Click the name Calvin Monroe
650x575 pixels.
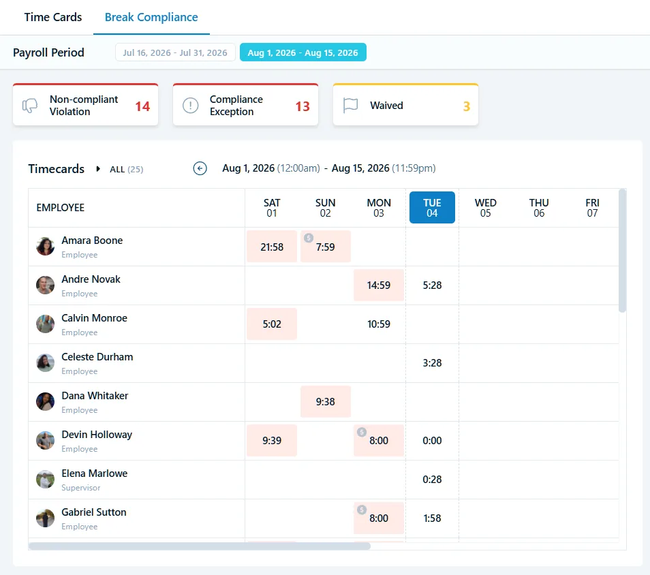tap(94, 318)
